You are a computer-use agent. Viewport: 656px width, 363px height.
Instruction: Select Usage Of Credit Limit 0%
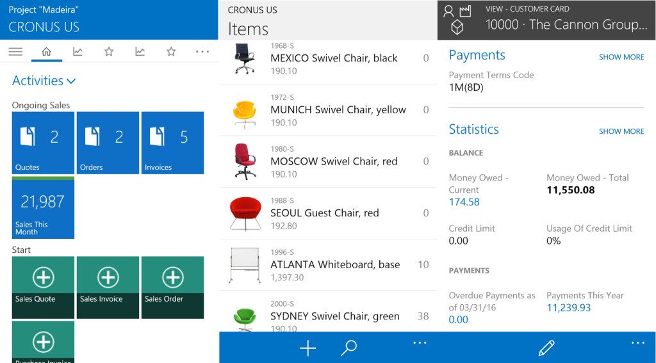click(553, 241)
